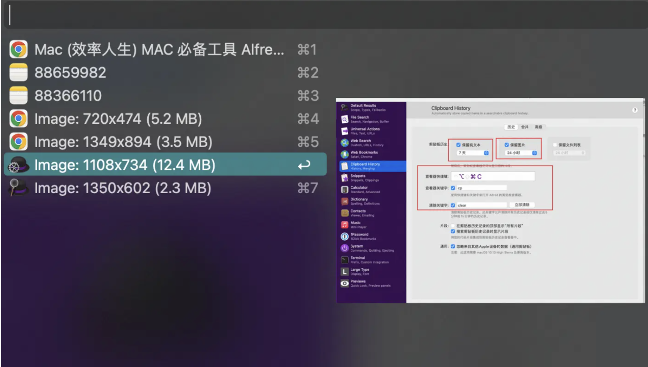This screenshot has height=367, width=648.
Task: Click the Notes icon beside 88366110
Action: pyautogui.click(x=19, y=96)
